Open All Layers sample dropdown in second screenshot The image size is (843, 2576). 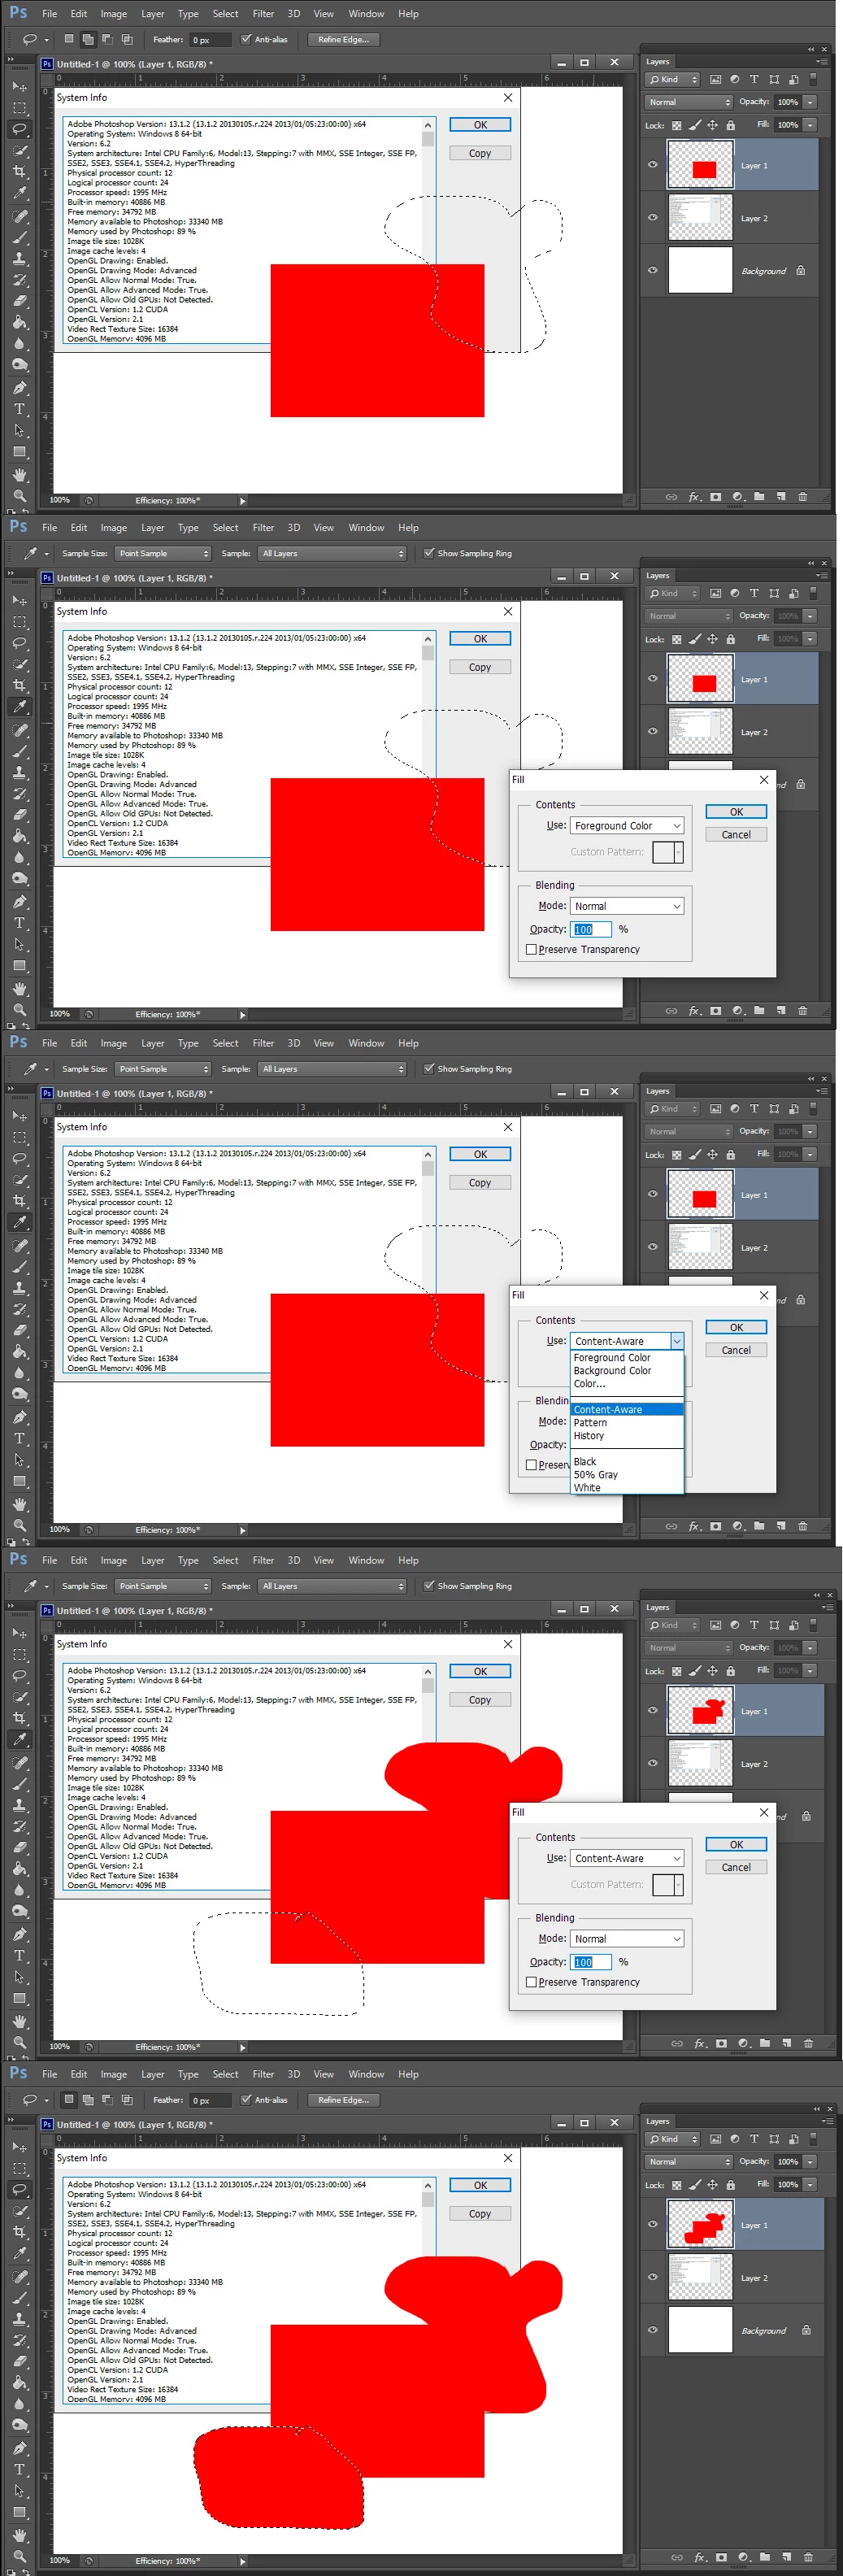pyautogui.click(x=332, y=553)
